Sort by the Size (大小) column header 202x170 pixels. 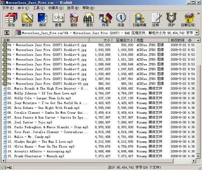101,40
